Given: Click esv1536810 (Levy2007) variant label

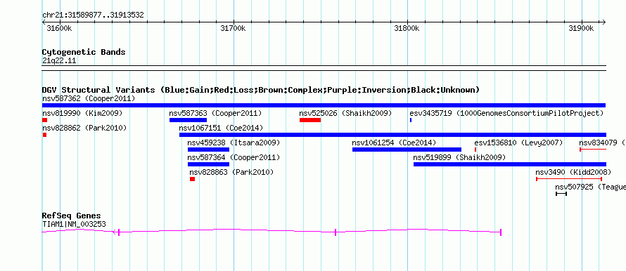Looking at the screenshot, I should coord(518,143).
